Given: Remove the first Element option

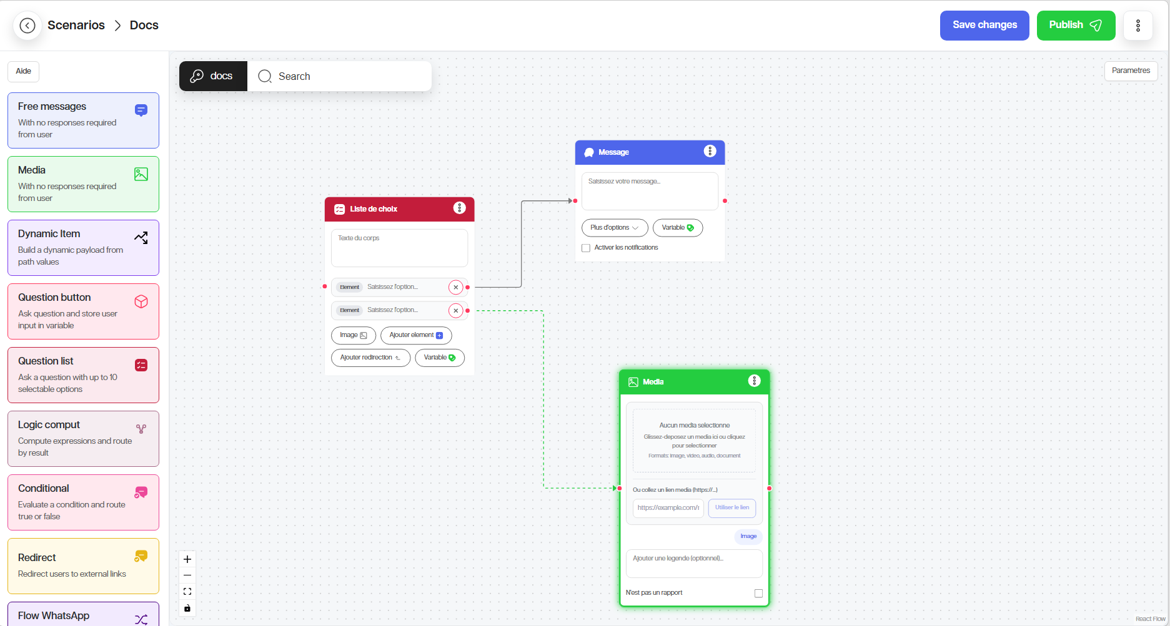Looking at the screenshot, I should (456, 287).
